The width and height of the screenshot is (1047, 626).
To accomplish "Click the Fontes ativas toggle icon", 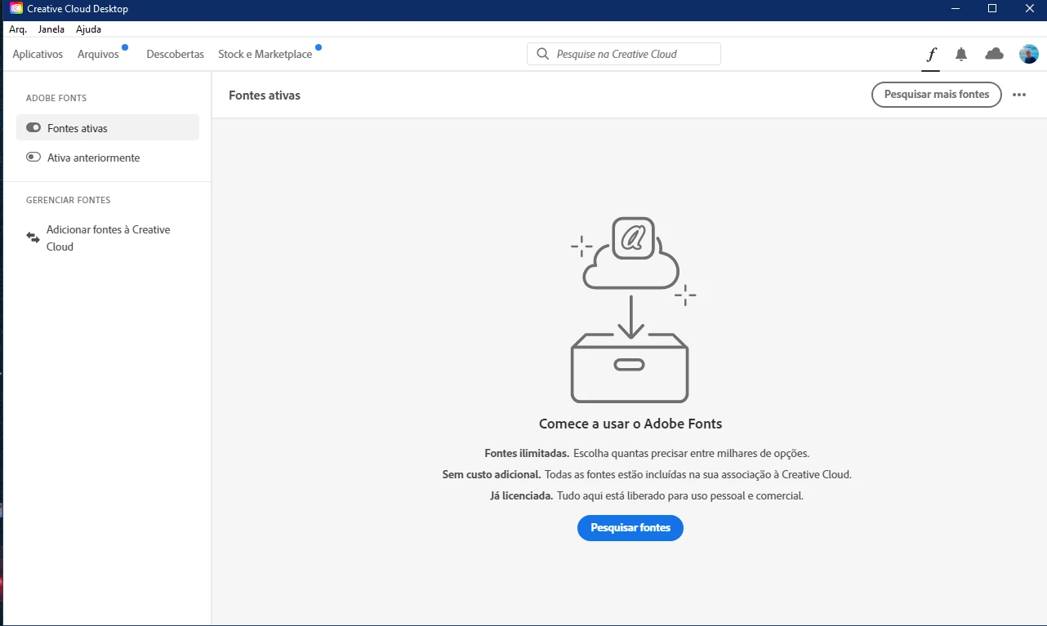I will (33, 127).
